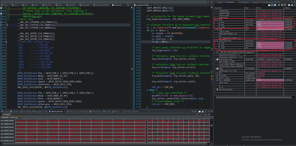Image resolution: width=296 pixels, height=146 pixels.
Task: Open the Live Expressions tab
Action: (x=267, y=2)
